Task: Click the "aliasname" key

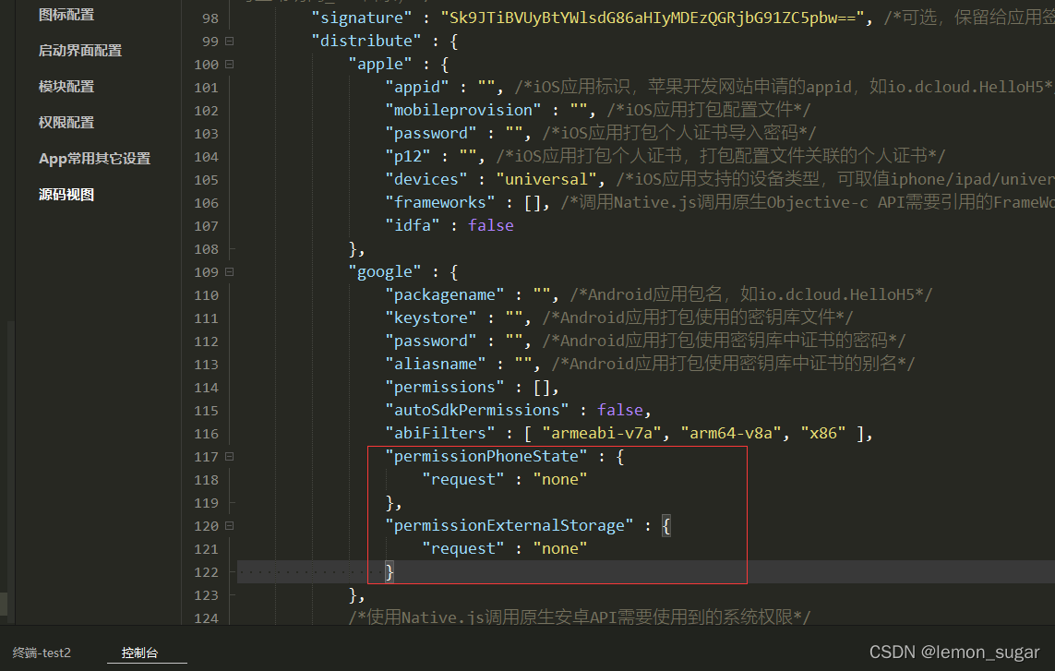Action: [x=436, y=364]
